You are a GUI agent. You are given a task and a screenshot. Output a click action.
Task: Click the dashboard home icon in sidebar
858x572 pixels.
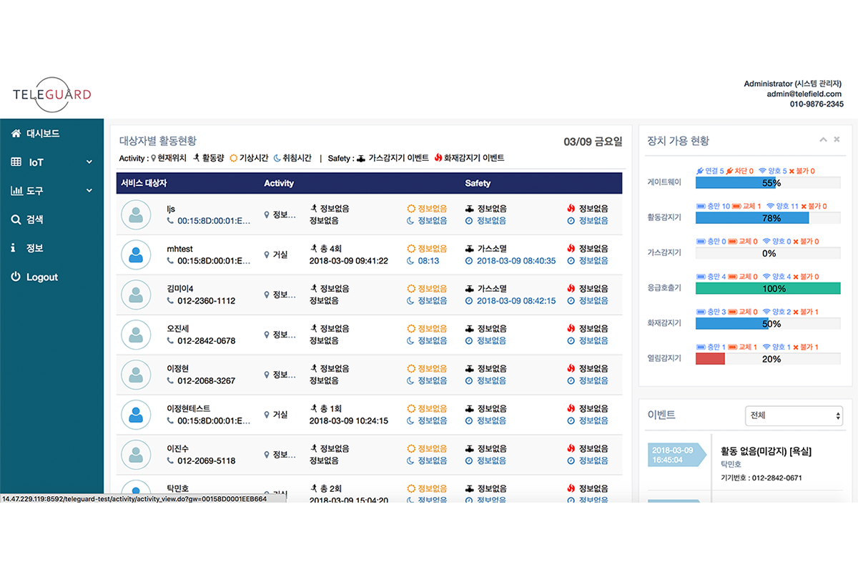coord(16,134)
